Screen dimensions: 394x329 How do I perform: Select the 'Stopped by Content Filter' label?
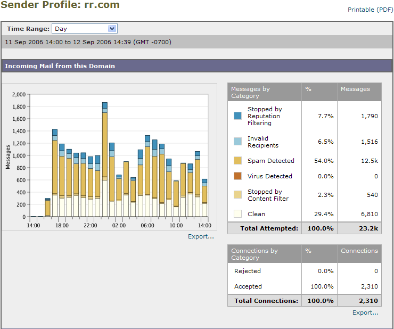pos(268,195)
